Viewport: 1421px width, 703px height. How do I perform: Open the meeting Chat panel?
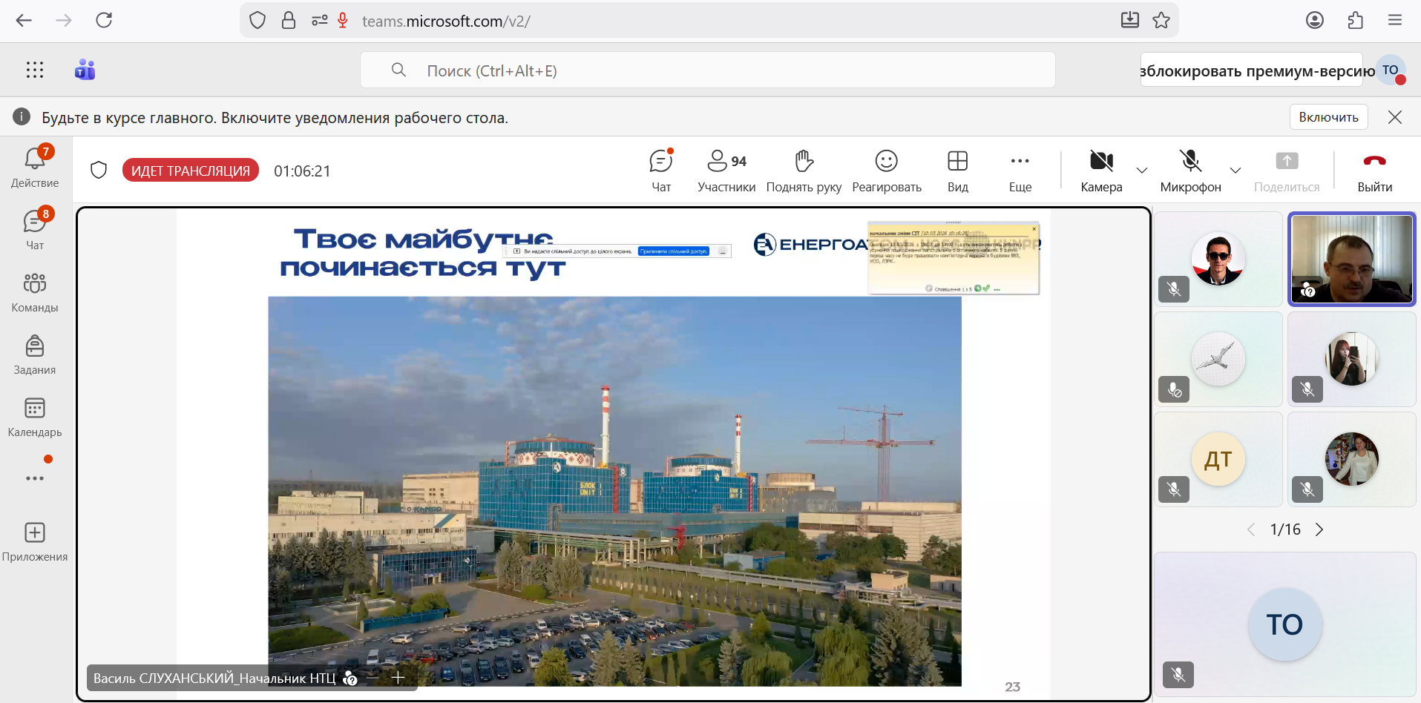coord(660,171)
